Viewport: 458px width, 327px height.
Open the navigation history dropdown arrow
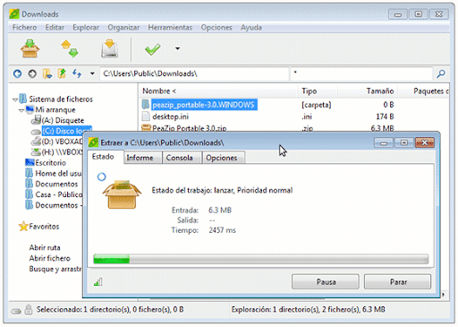(x=92, y=73)
